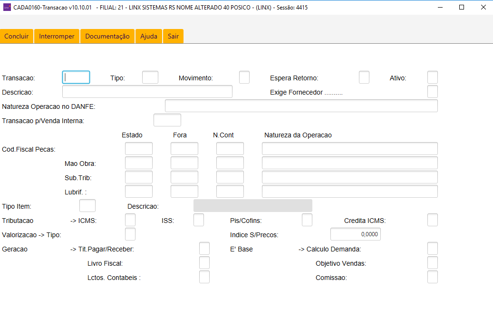
Task: Select the Transacao p/Venda Interna field
Action: point(167,120)
